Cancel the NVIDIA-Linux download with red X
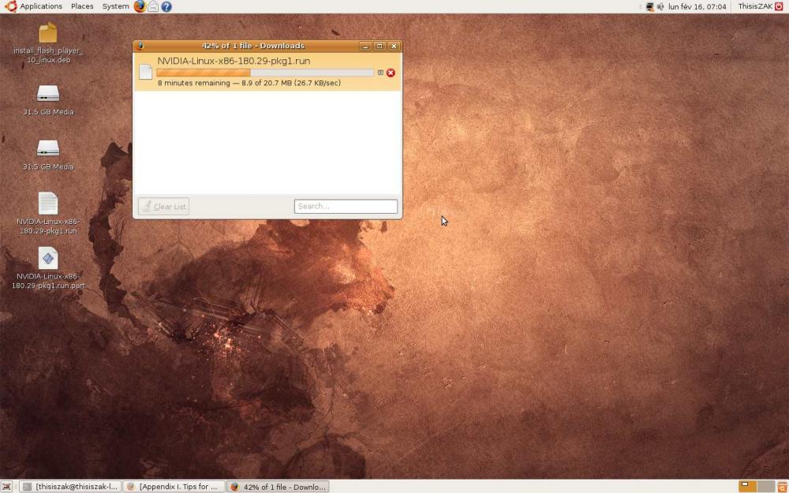Screen dimensions: 789x493 pyautogui.click(x=391, y=73)
